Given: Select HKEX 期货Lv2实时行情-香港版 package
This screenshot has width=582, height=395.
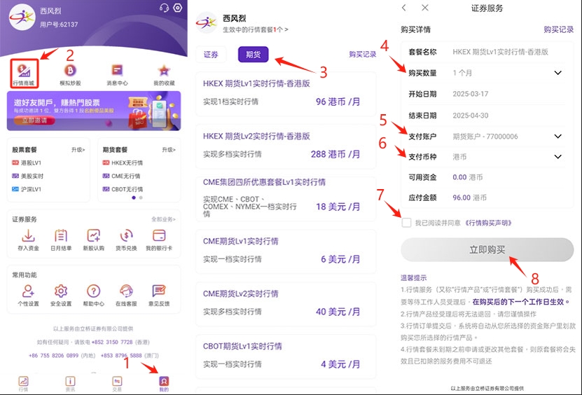Looking at the screenshot, I should [286, 146].
